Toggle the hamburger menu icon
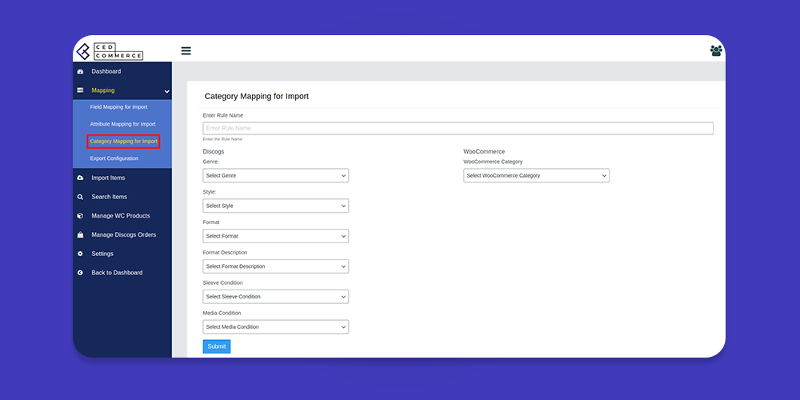This screenshot has width=800, height=400. point(186,50)
